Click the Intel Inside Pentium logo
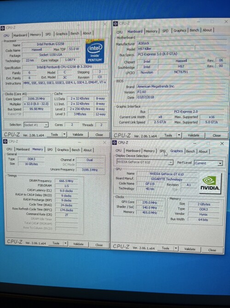 [x=95, y=51]
